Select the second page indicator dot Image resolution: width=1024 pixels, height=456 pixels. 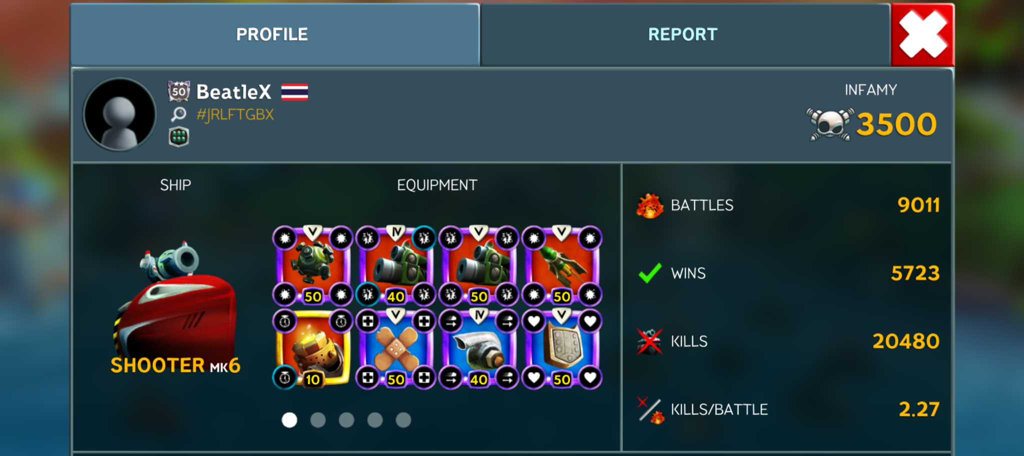point(318,420)
